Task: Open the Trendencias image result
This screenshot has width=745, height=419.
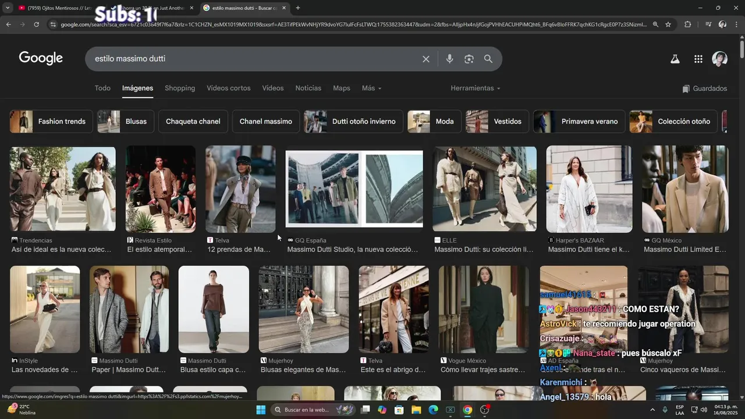Action: click(x=62, y=189)
